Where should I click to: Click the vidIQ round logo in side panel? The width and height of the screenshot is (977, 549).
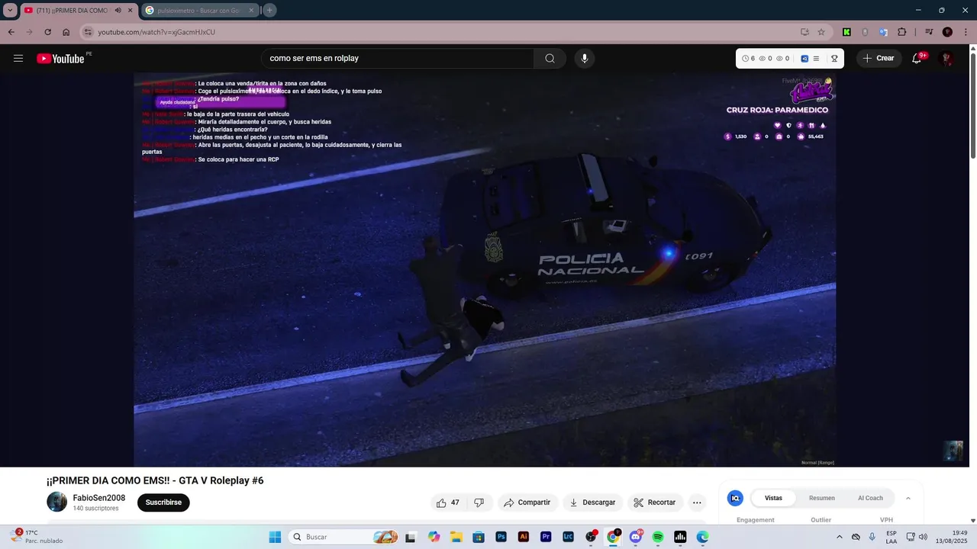(x=735, y=498)
